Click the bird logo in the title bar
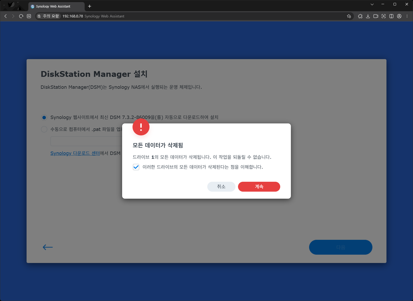 tap(11, 5)
